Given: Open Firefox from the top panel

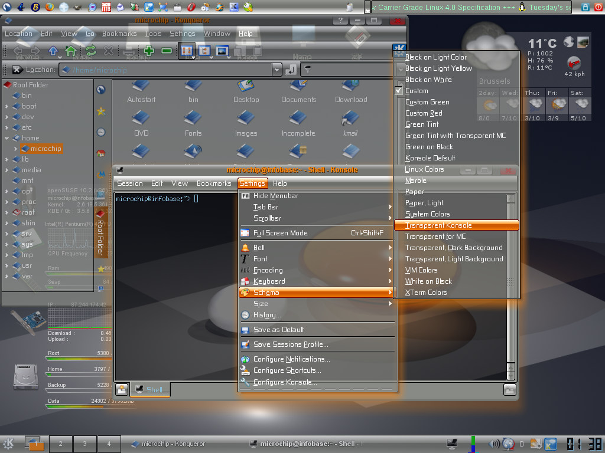Looking at the screenshot, I should click(x=50, y=7).
